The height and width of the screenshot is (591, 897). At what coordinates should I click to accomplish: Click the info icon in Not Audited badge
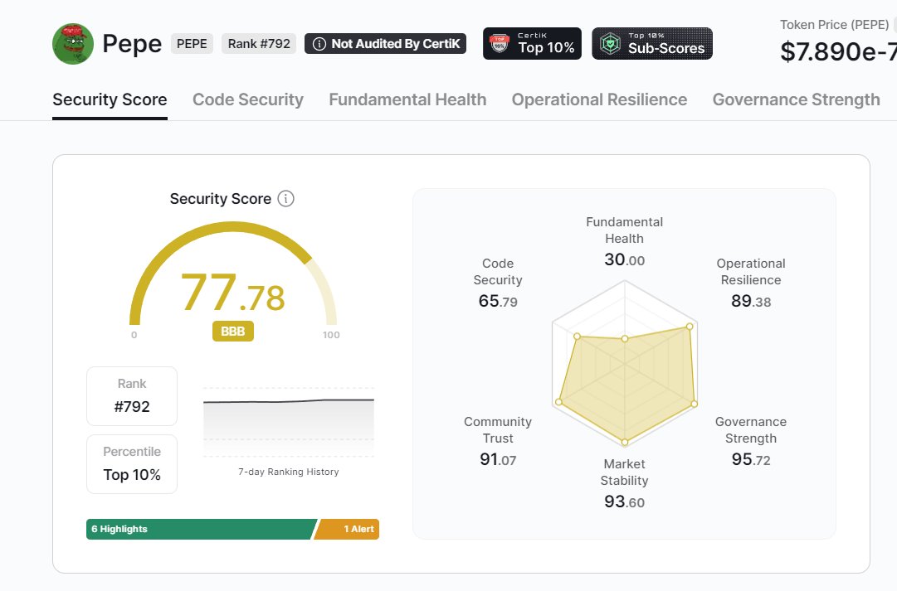(x=319, y=44)
